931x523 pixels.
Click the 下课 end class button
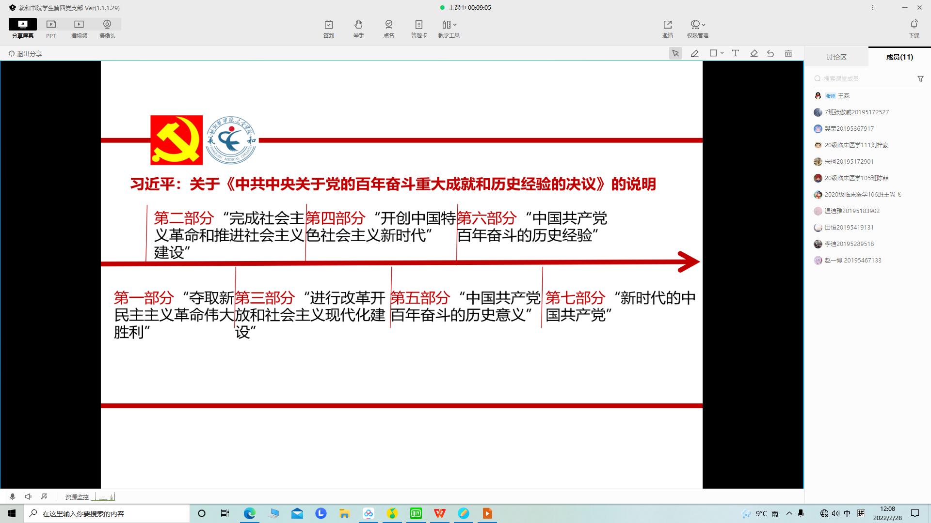pyautogui.click(x=914, y=29)
